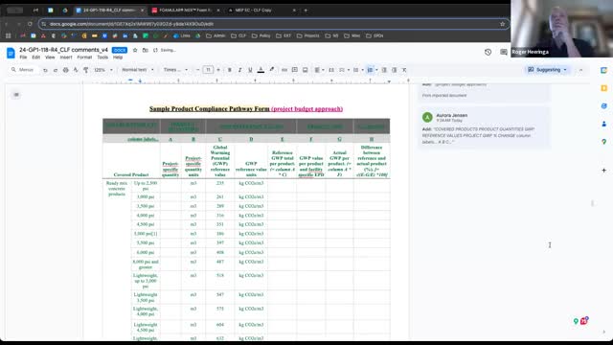Open the checklist toolbar icon
The height and width of the screenshot is (345, 613).
pos(342,70)
